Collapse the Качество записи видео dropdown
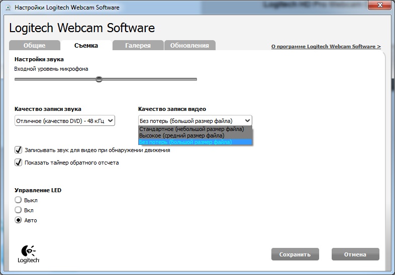Screen dimensions: 395x275 click(195, 120)
